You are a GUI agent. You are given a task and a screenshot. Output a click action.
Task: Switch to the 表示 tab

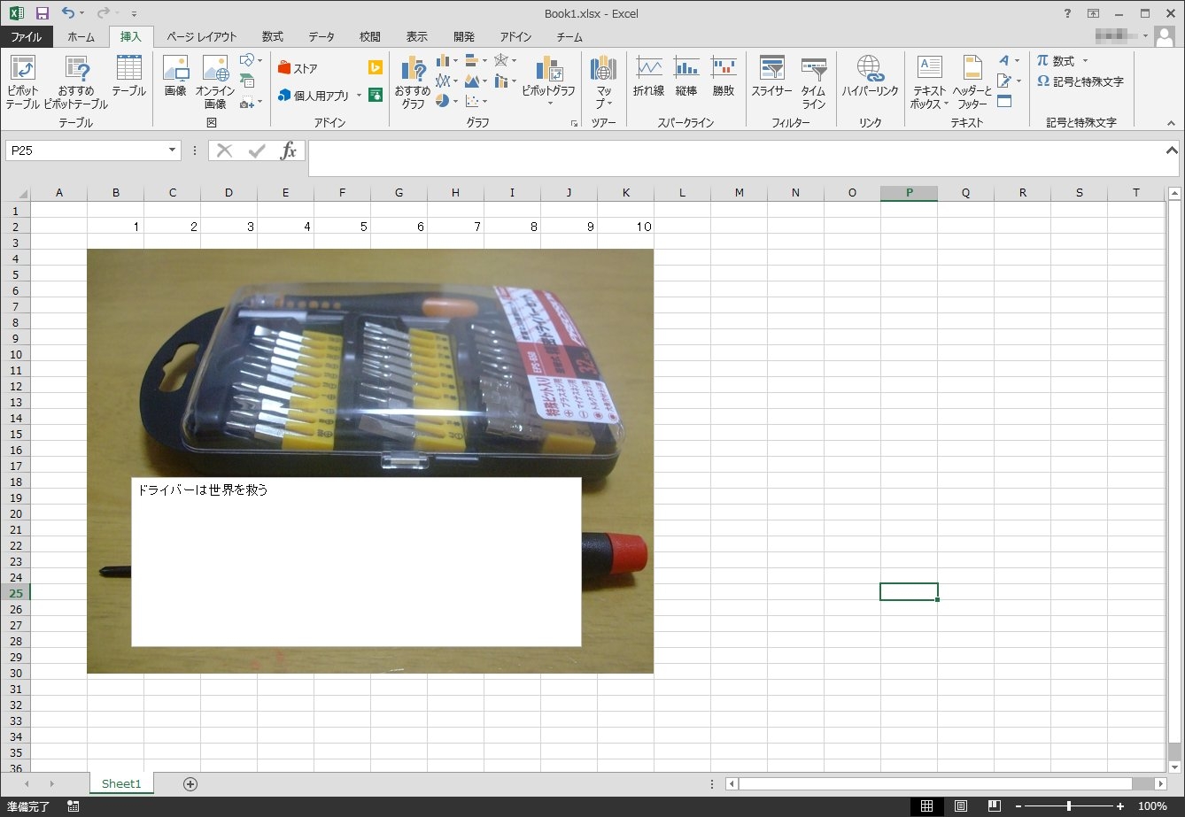click(x=416, y=37)
